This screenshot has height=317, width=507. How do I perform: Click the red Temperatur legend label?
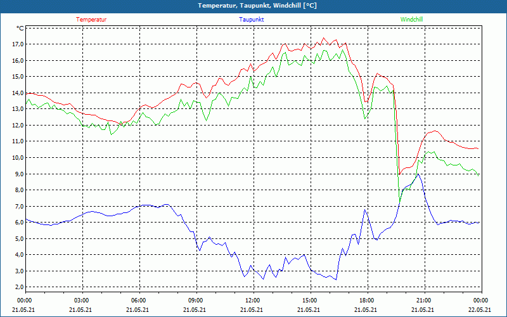pos(91,20)
